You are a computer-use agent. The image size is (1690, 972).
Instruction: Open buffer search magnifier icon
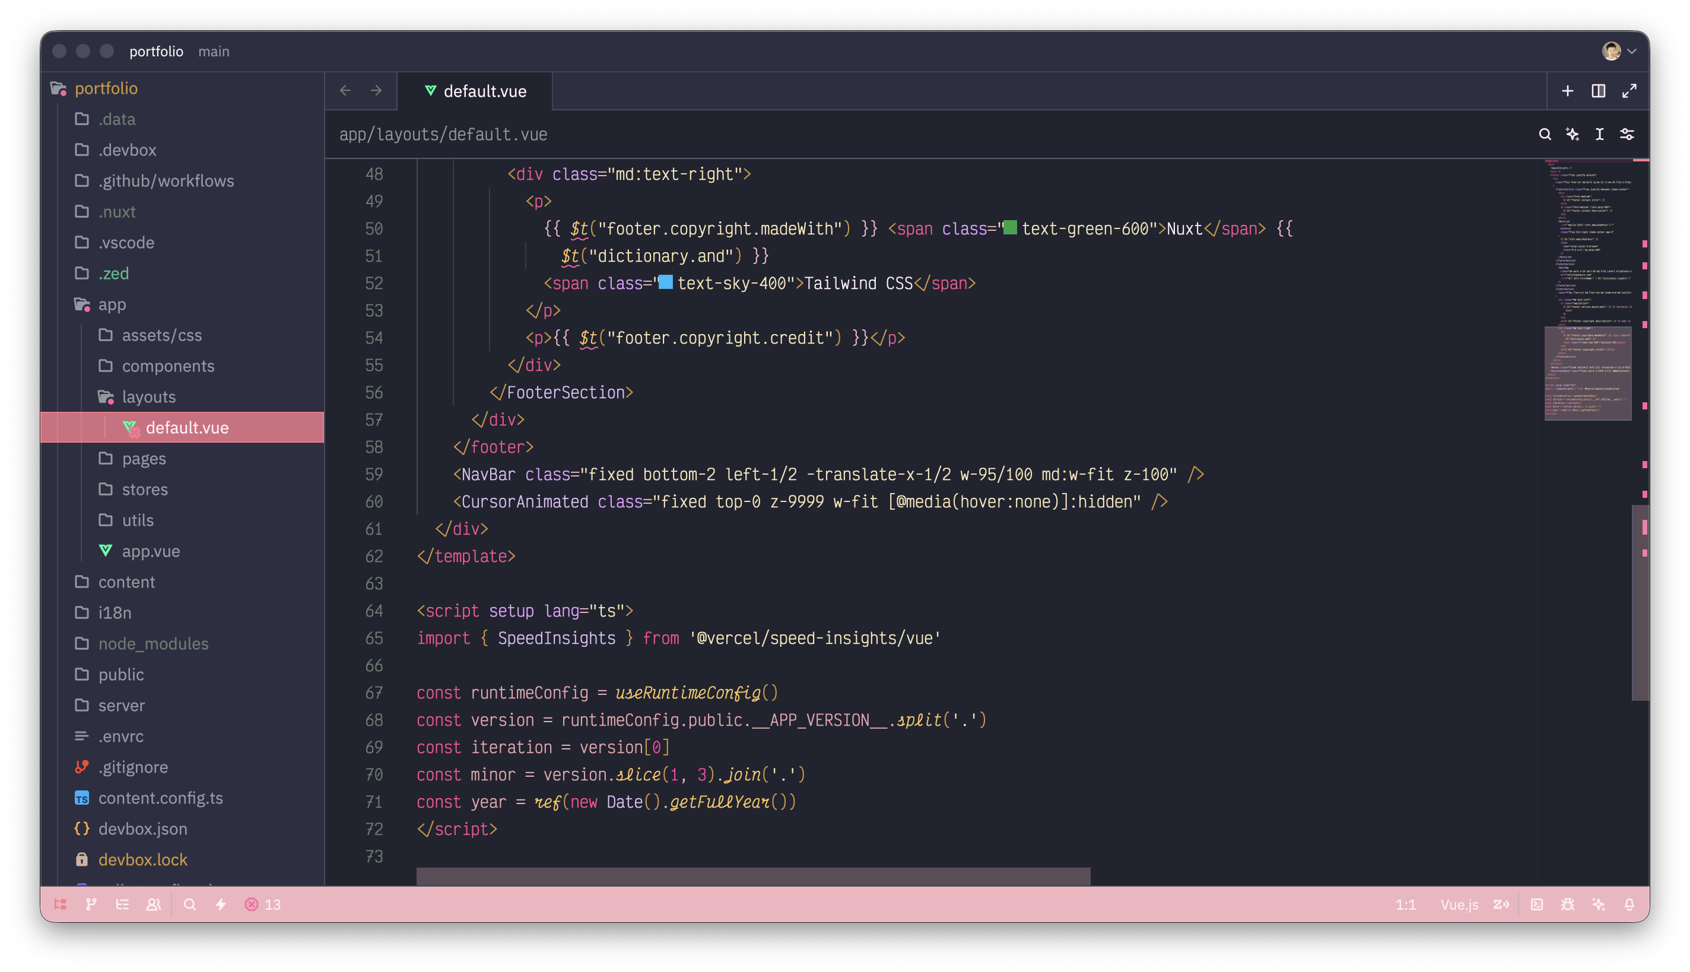(x=1545, y=134)
